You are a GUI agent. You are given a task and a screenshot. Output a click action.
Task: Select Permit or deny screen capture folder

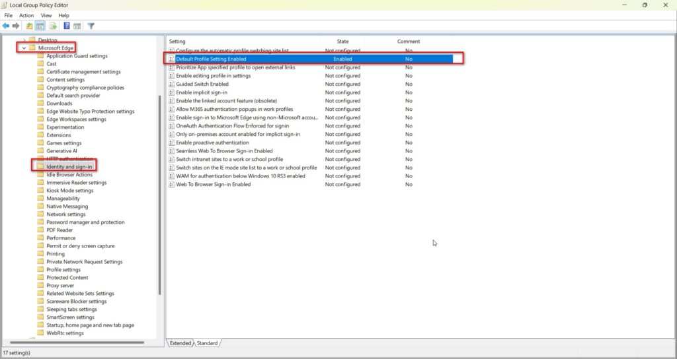click(80, 246)
